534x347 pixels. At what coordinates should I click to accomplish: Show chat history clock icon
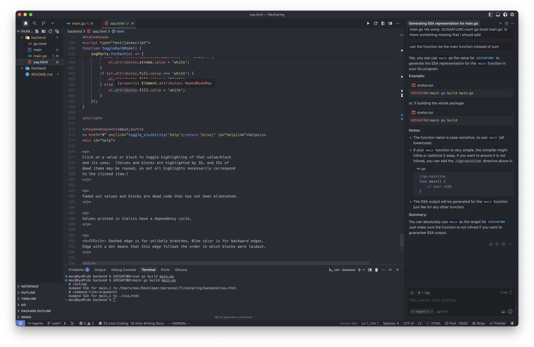click(x=506, y=23)
